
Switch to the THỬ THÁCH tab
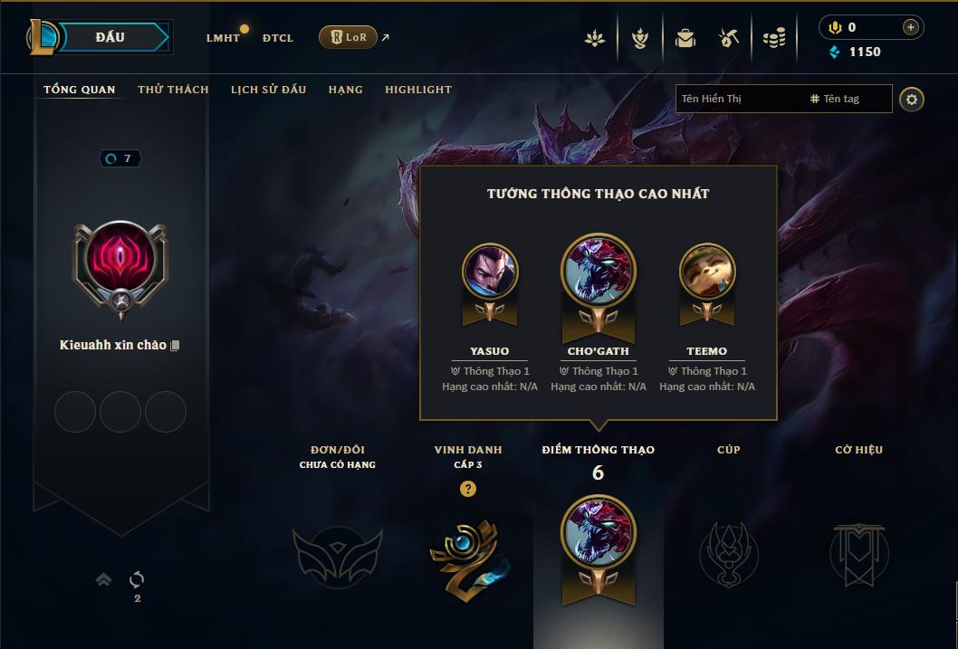[x=173, y=90]
